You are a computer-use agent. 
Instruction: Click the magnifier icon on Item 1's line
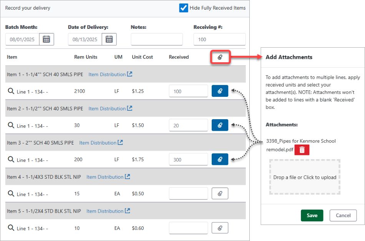(x=11, y=91)
